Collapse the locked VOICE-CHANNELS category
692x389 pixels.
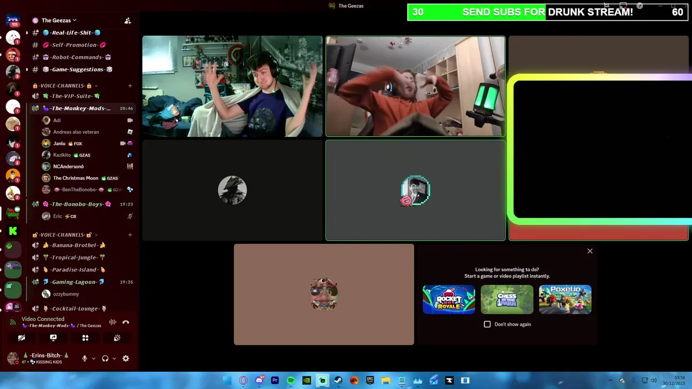point(65,85)
